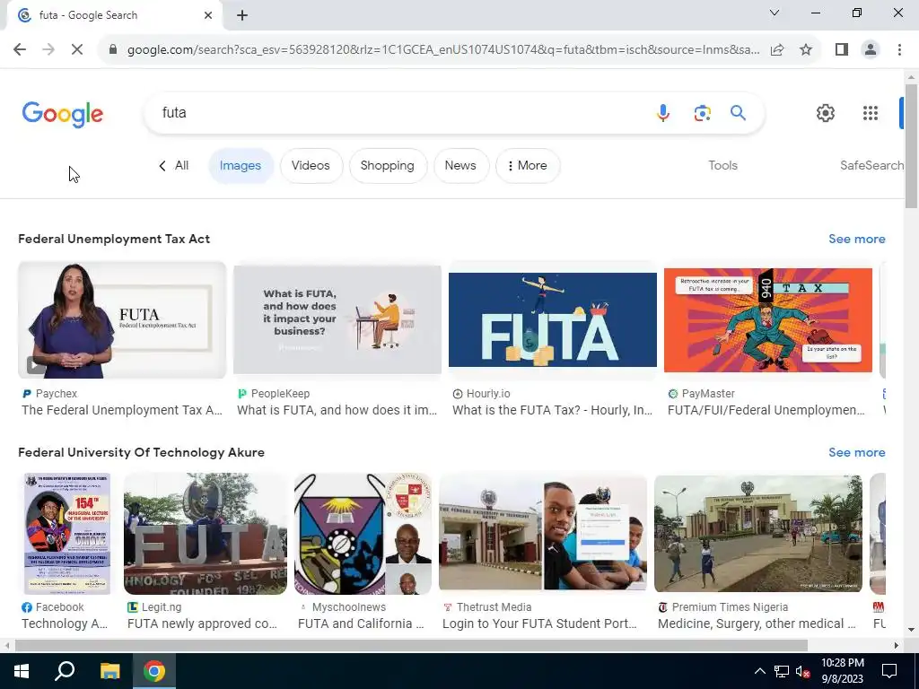Open the network status tray icon
Screen dimensions: 919x689
(782, 671)
